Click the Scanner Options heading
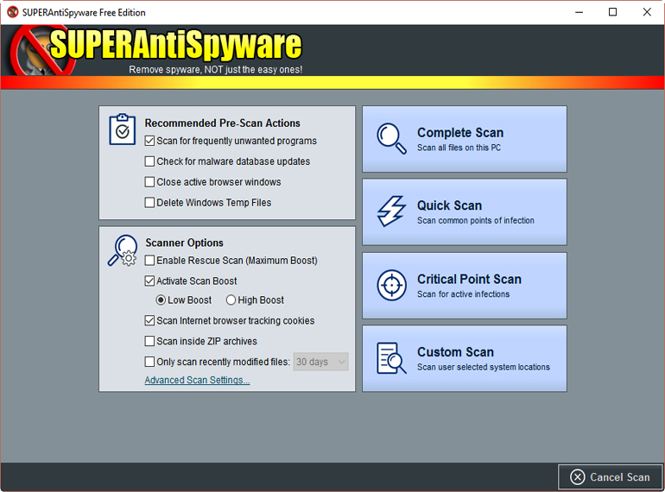This screenshot has height=492, width=665. (x=184, y=243)
